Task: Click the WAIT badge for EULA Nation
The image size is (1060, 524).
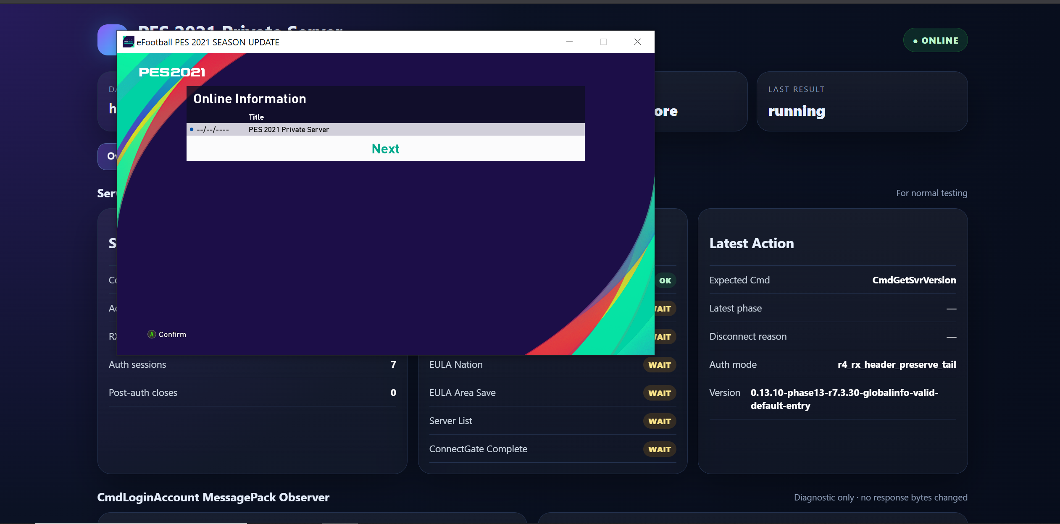Action: tap(660, 365)
